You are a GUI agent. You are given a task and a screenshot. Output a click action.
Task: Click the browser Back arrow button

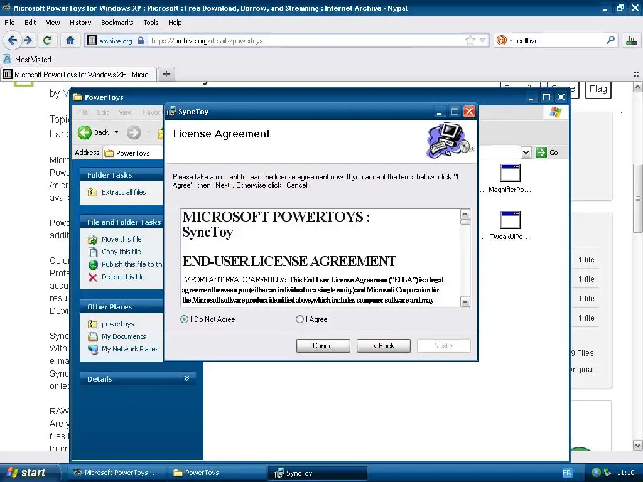(12, 40)
